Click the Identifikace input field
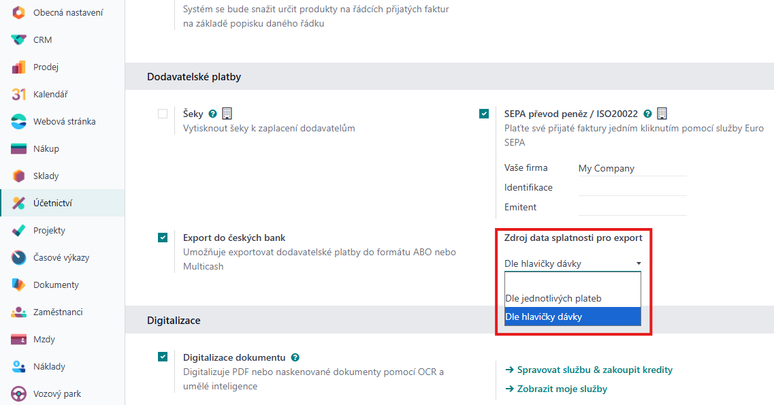Image resolution: width=774 pixels, height=405 pixels. point(632,188)
